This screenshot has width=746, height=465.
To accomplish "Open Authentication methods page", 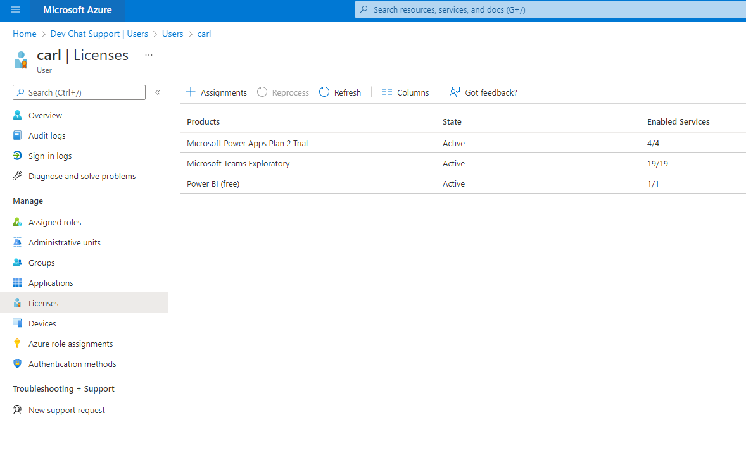I will click(72, 364).
